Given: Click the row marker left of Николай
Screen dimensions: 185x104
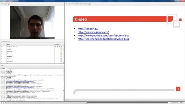Looking at the screenshot, I should tap(1, 51).
